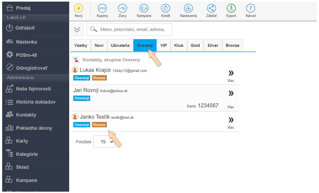Clear the group filter icon
Screen dimensions: 319x193
click(76, 60)
